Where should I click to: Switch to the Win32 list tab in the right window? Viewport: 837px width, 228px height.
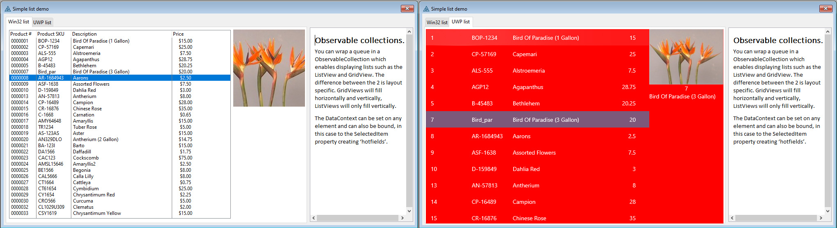[437, 23]
